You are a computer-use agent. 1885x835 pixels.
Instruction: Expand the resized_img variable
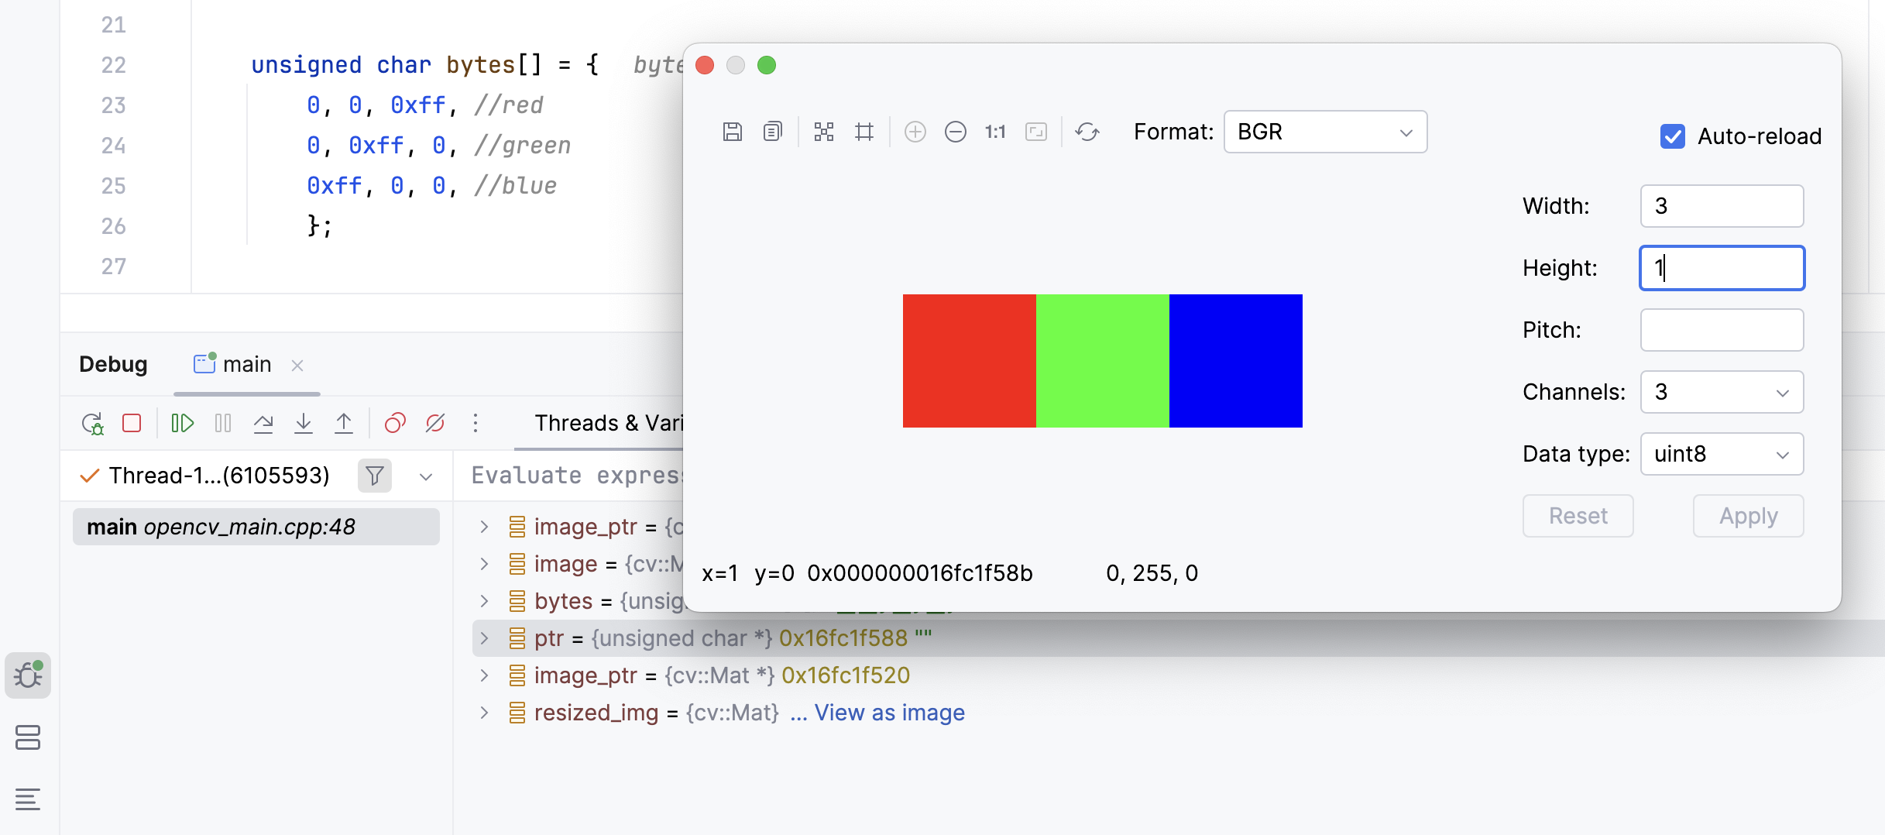[x=485, y=712]
